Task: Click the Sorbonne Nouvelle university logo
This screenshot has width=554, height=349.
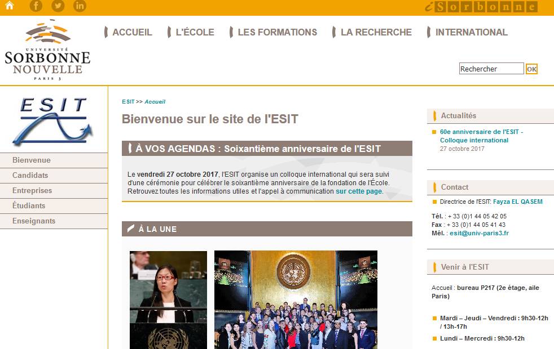Action: [x=47, y=51]
